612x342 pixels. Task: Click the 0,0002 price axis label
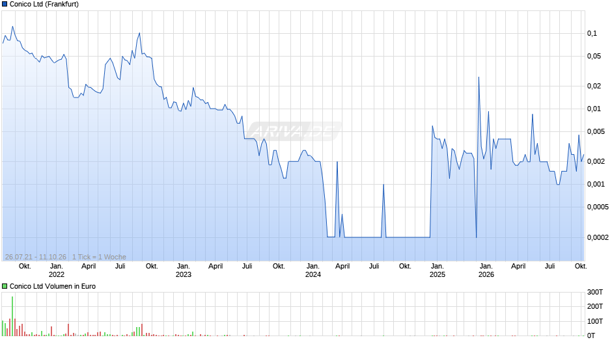pos(598,237)
